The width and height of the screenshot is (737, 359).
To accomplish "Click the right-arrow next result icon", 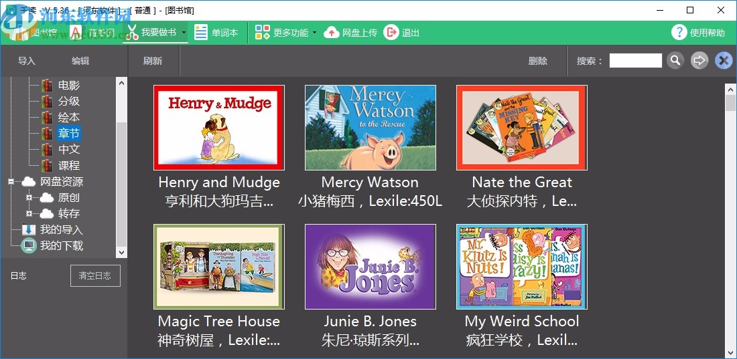I will coord(699,61).
